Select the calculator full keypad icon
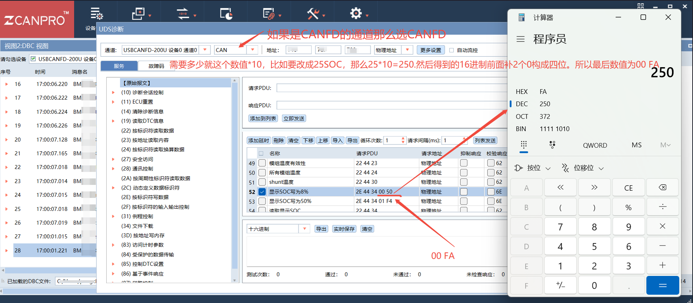Viewport: 693px width, 303px height. click(524, 145)
